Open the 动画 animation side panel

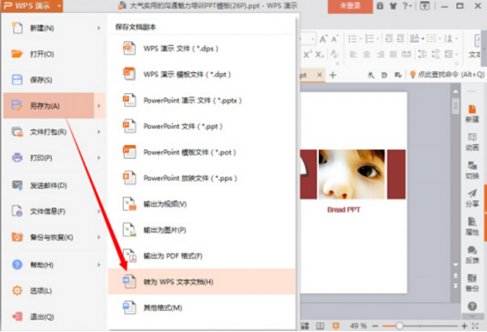point(472,141)
